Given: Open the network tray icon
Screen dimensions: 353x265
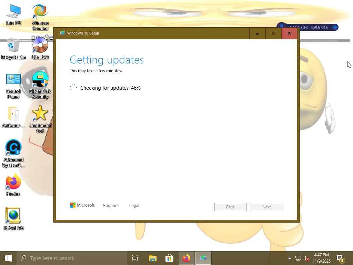Looking at the screenshot, I should coord(298,258).
